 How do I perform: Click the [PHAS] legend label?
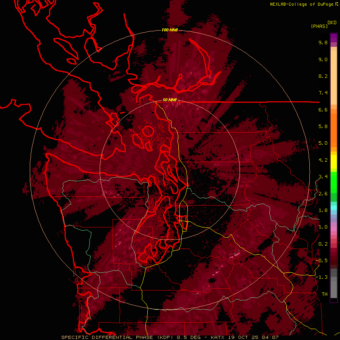pos(319,26)
